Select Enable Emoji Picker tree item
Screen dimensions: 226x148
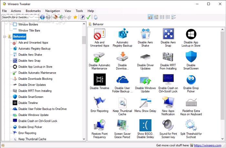(30, 127)
